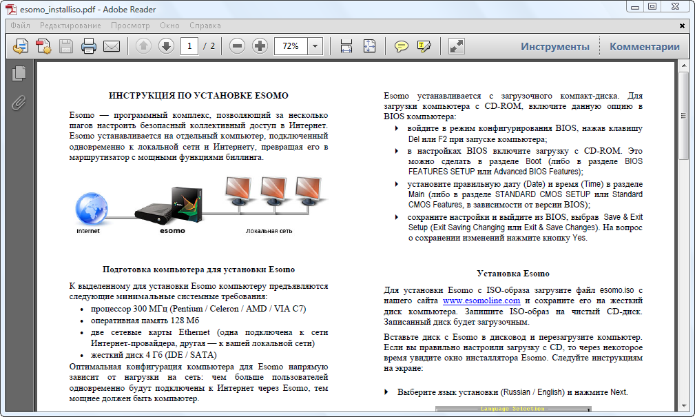Click the Локальная сеть label in diagram
The width and height of the screenshot is (695, 417).
click(269, 231)
